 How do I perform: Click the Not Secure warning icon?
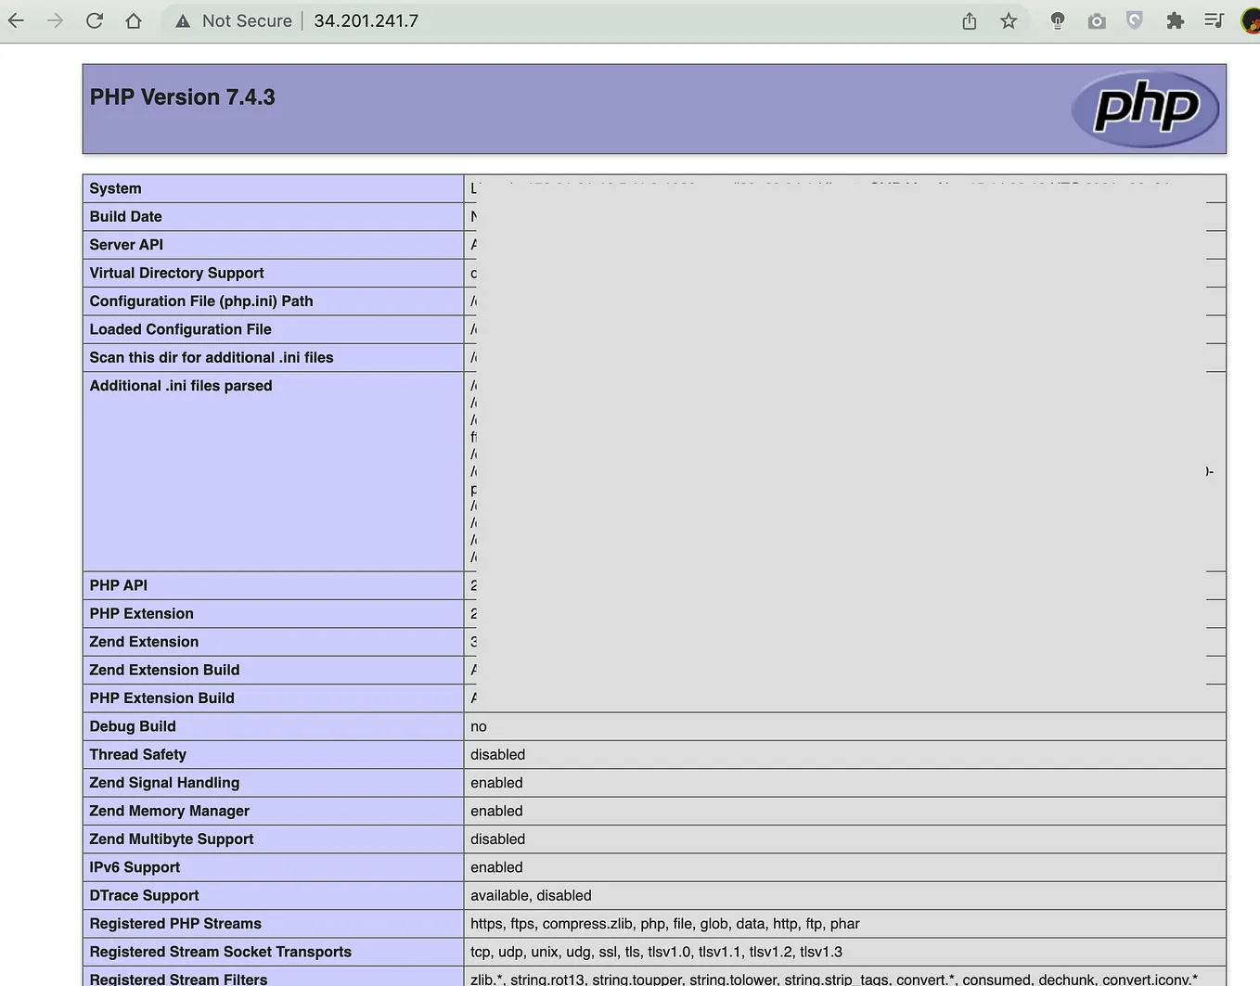(x=183, y=21)
